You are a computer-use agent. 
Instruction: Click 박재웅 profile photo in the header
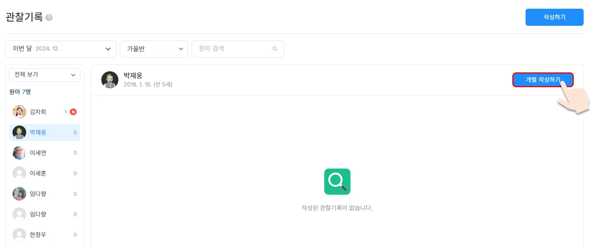point(110,80)
